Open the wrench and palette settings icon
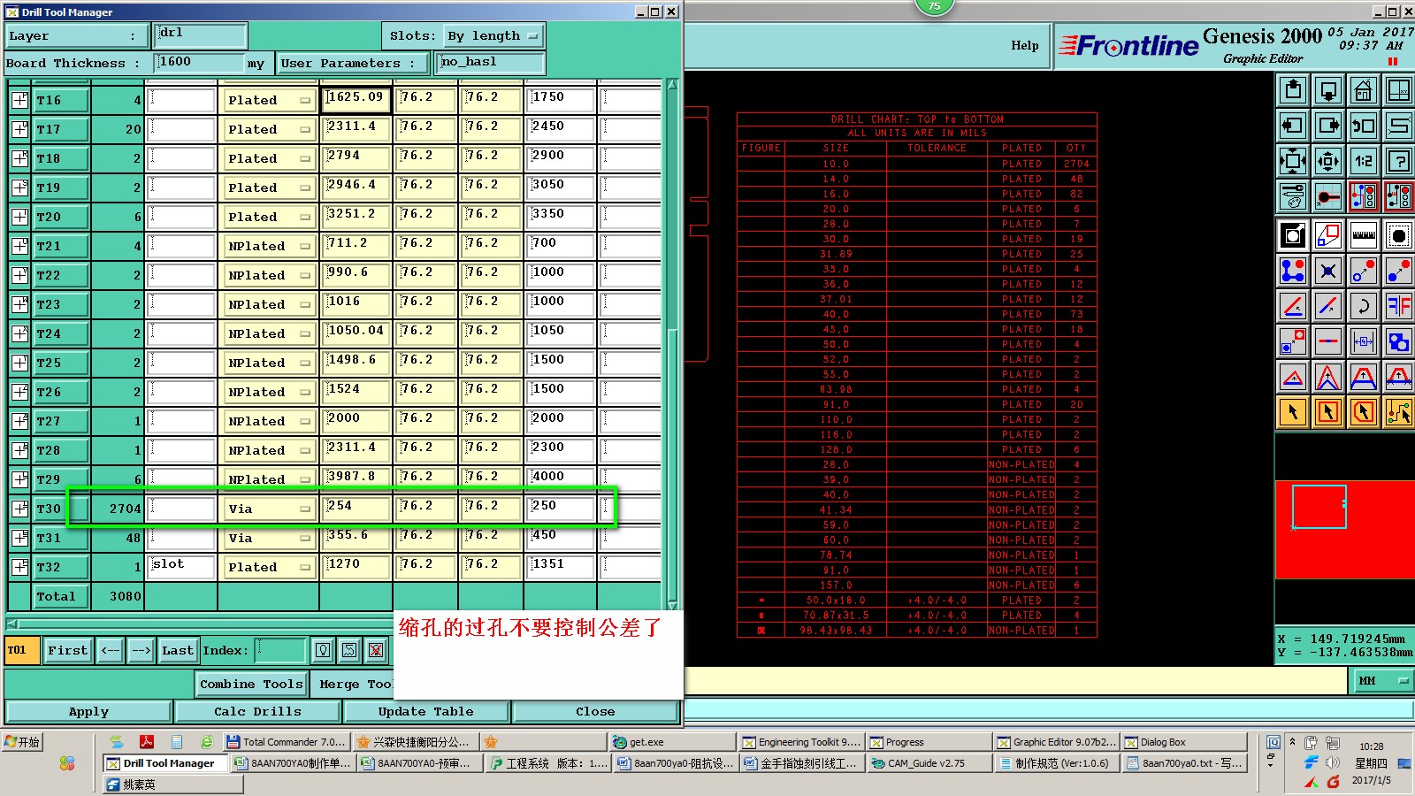The width and height of the screenshot is (1415, 796). 1293,196
